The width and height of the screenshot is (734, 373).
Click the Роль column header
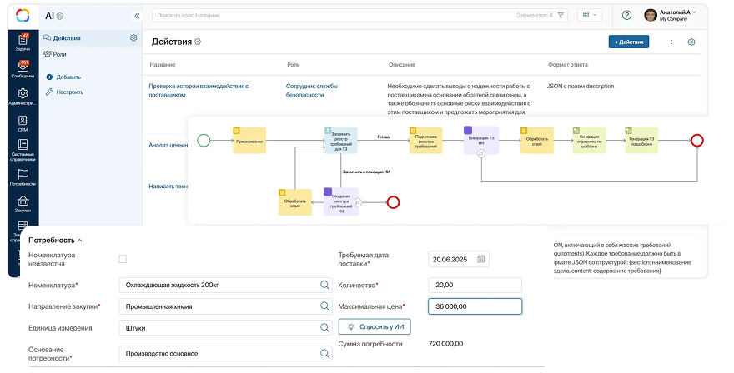pos(294,64)
